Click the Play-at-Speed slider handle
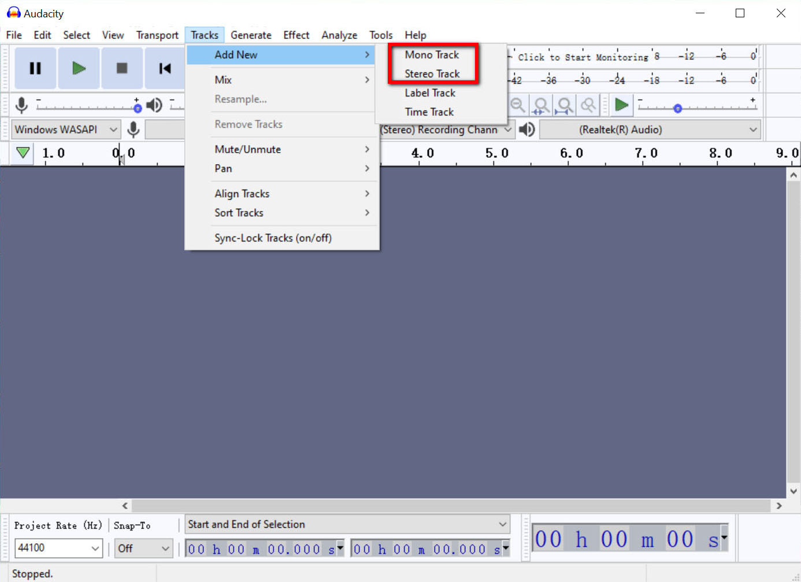Image resolution: width=801 pixels, height=582 pixels. (678, 108)
